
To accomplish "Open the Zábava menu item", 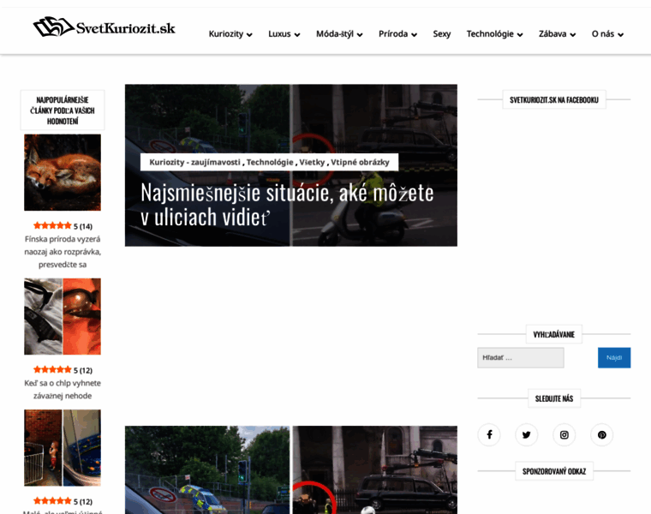I will coord(552,34).
